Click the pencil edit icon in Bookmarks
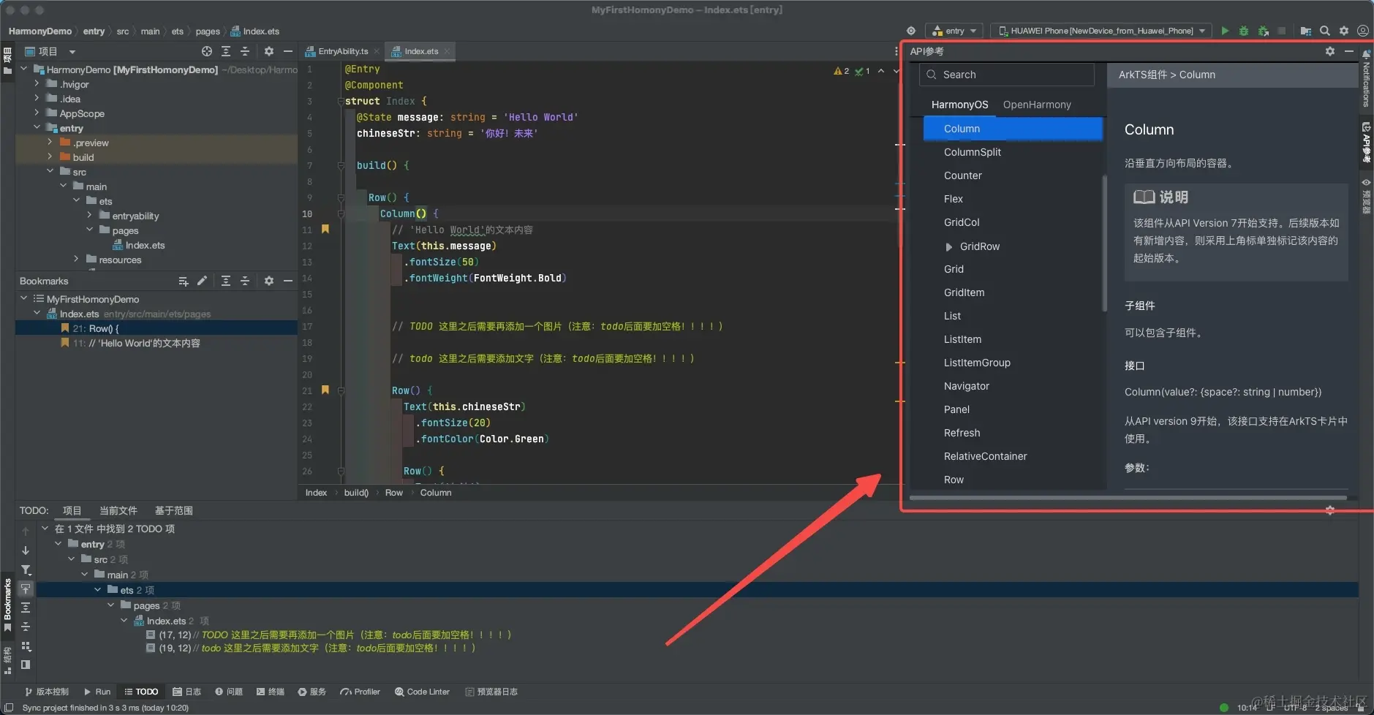 point(202,281)
